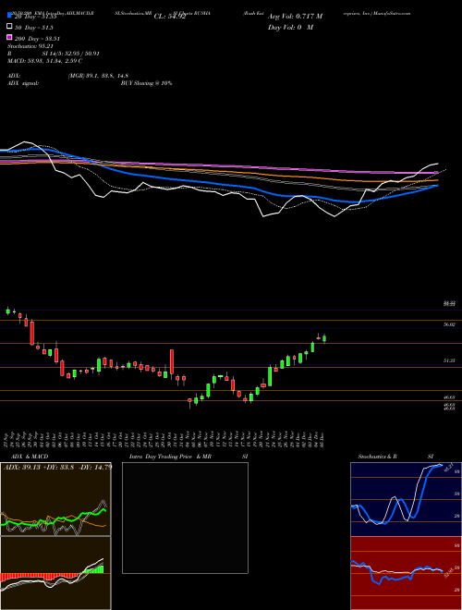Click the empty intraday trading price box

click(185, 518)
